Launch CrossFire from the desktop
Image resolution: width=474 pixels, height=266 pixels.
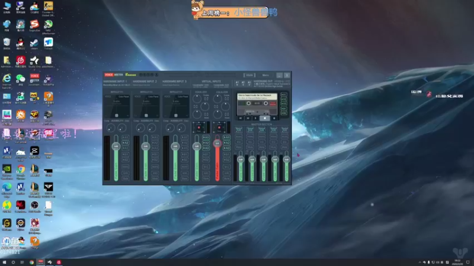point(34,116)
